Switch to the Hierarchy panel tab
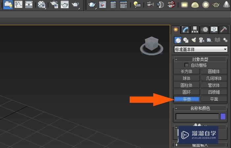Viewport: 231px width, 148px height. [x=195, y=30]
